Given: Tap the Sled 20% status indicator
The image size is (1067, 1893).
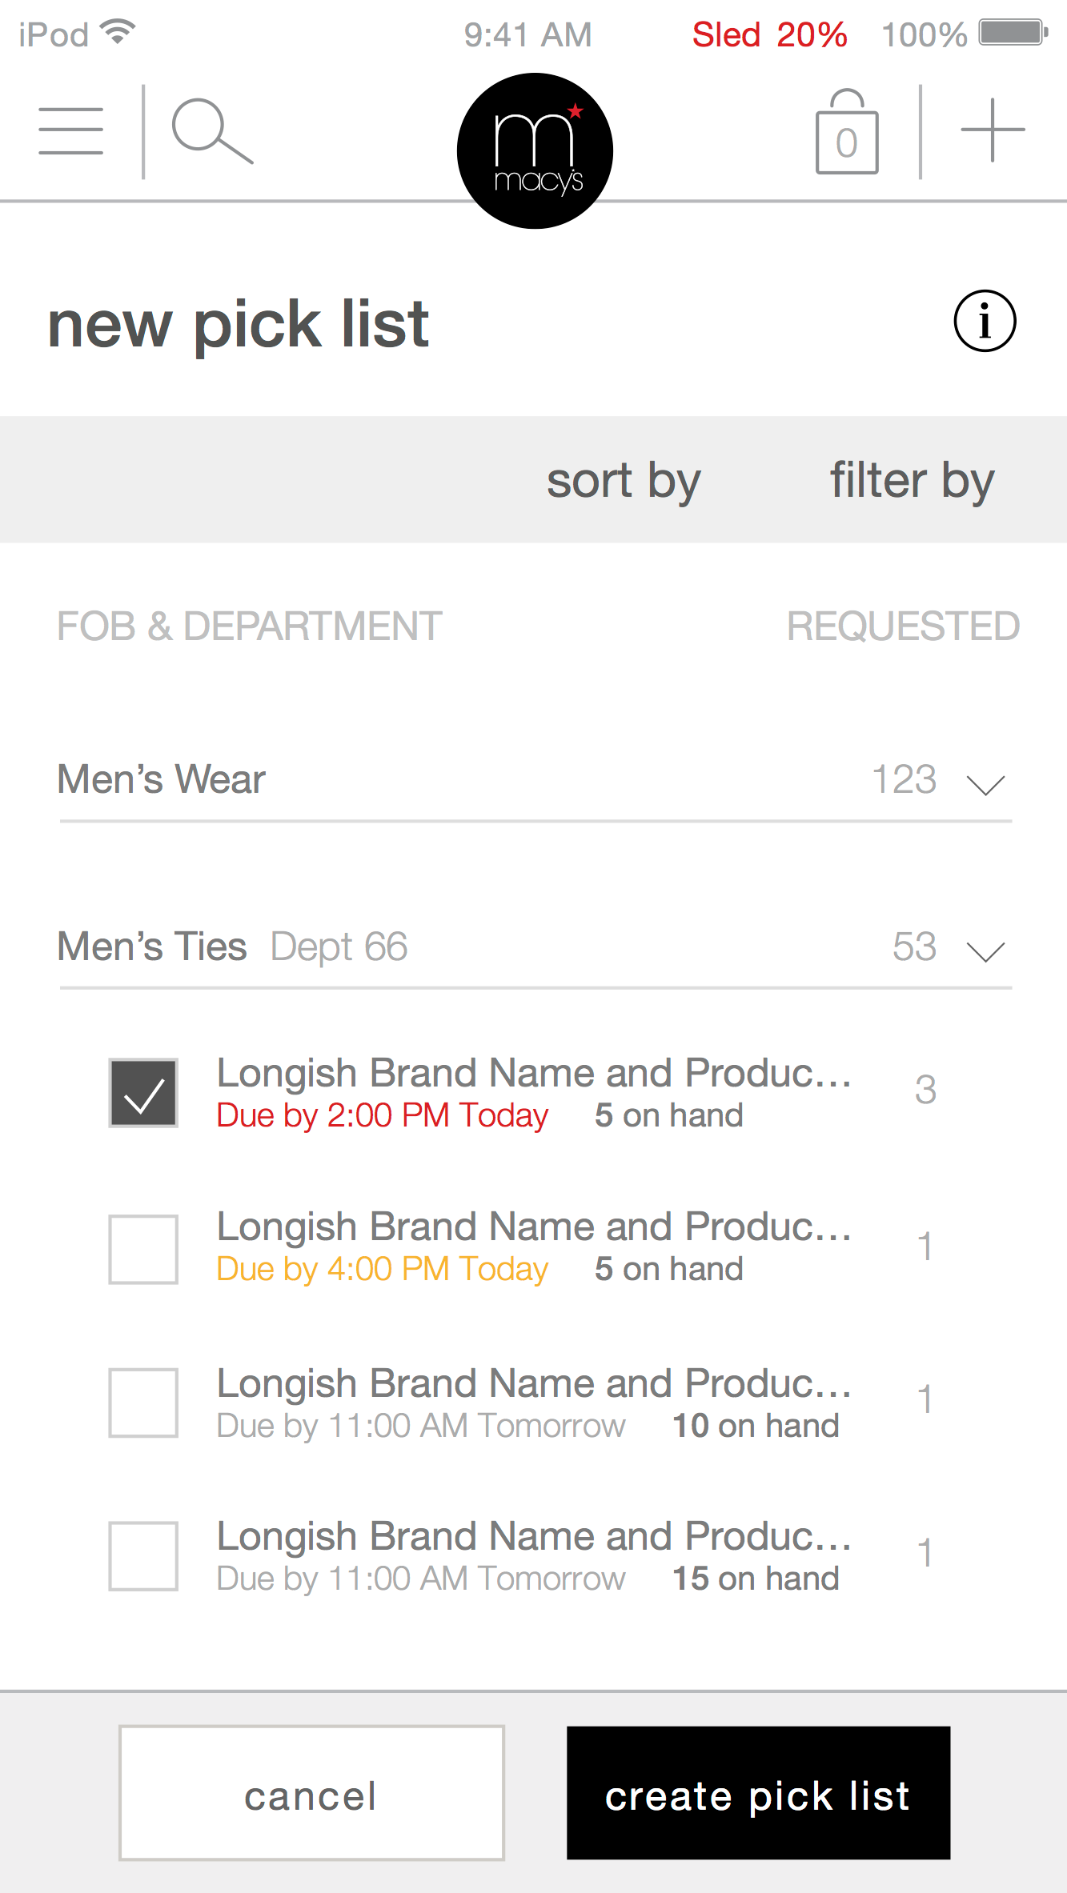Looking at the screenshot, I should [x=769, y=35].
